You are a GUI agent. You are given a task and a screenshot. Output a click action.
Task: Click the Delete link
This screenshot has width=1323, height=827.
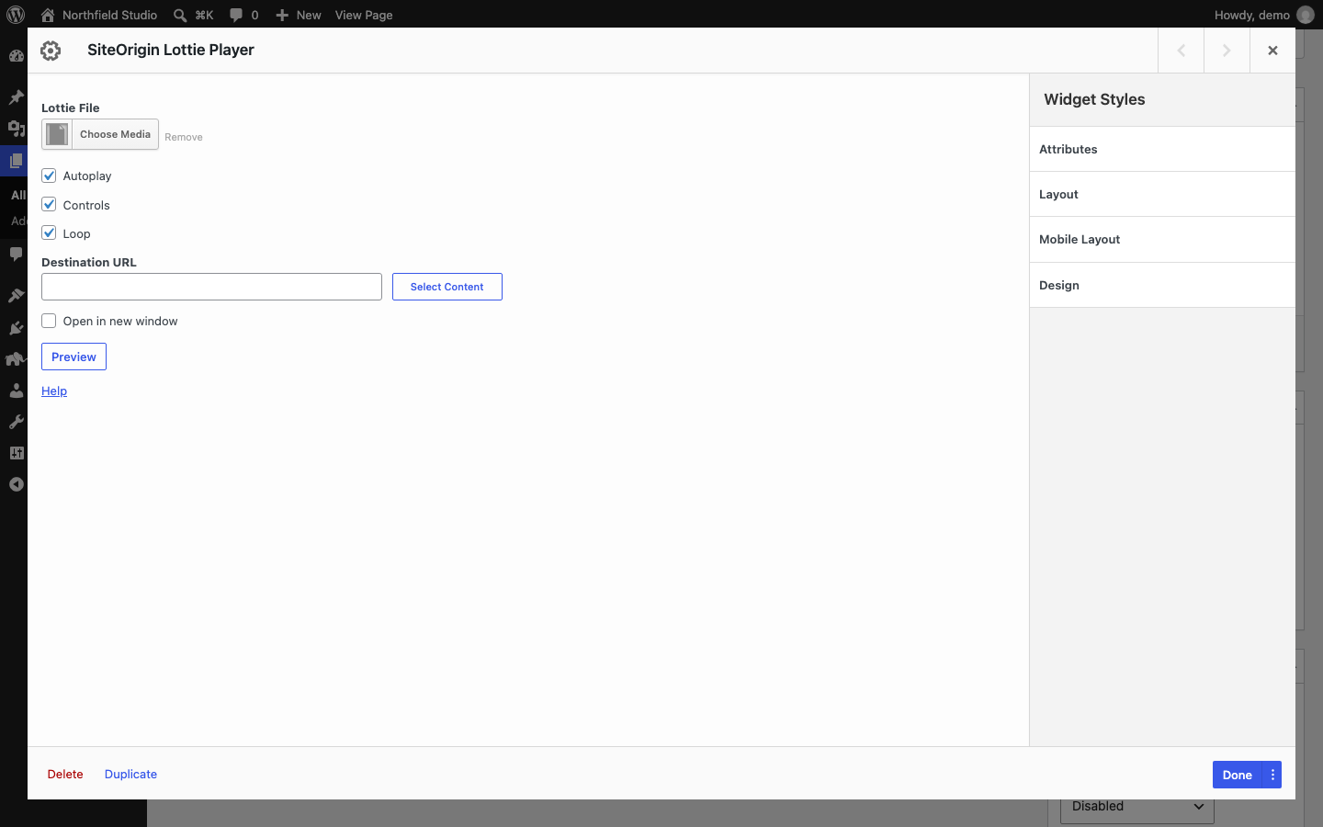[x=65, y=774]
